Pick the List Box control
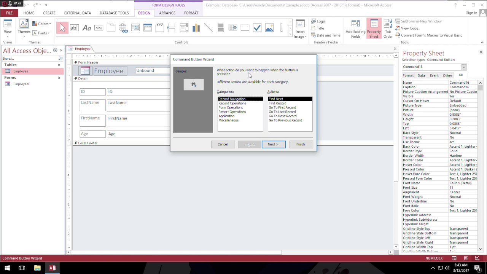 (x=232, y=28)
